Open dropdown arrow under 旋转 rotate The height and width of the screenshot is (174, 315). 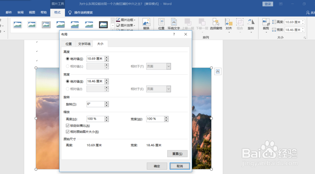click(x=251, y=32)
